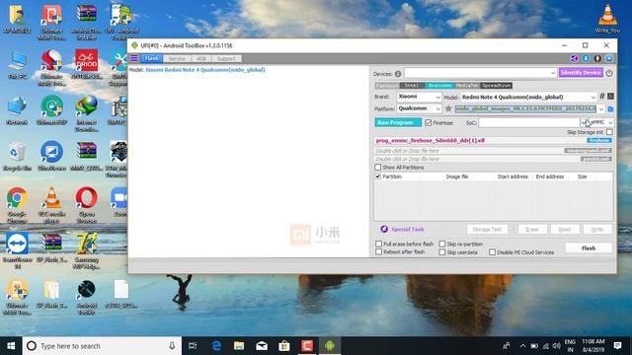Click the Special Task purple icon
This screenshot has height=355, width=632.
[384, 229]
